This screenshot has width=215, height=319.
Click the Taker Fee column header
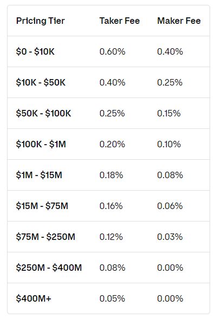pos(119,21)
